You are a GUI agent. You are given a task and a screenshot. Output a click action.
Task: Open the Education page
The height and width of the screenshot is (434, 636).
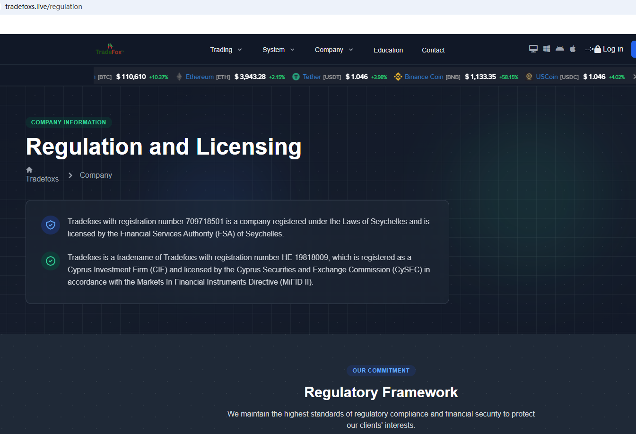point(388,50)
